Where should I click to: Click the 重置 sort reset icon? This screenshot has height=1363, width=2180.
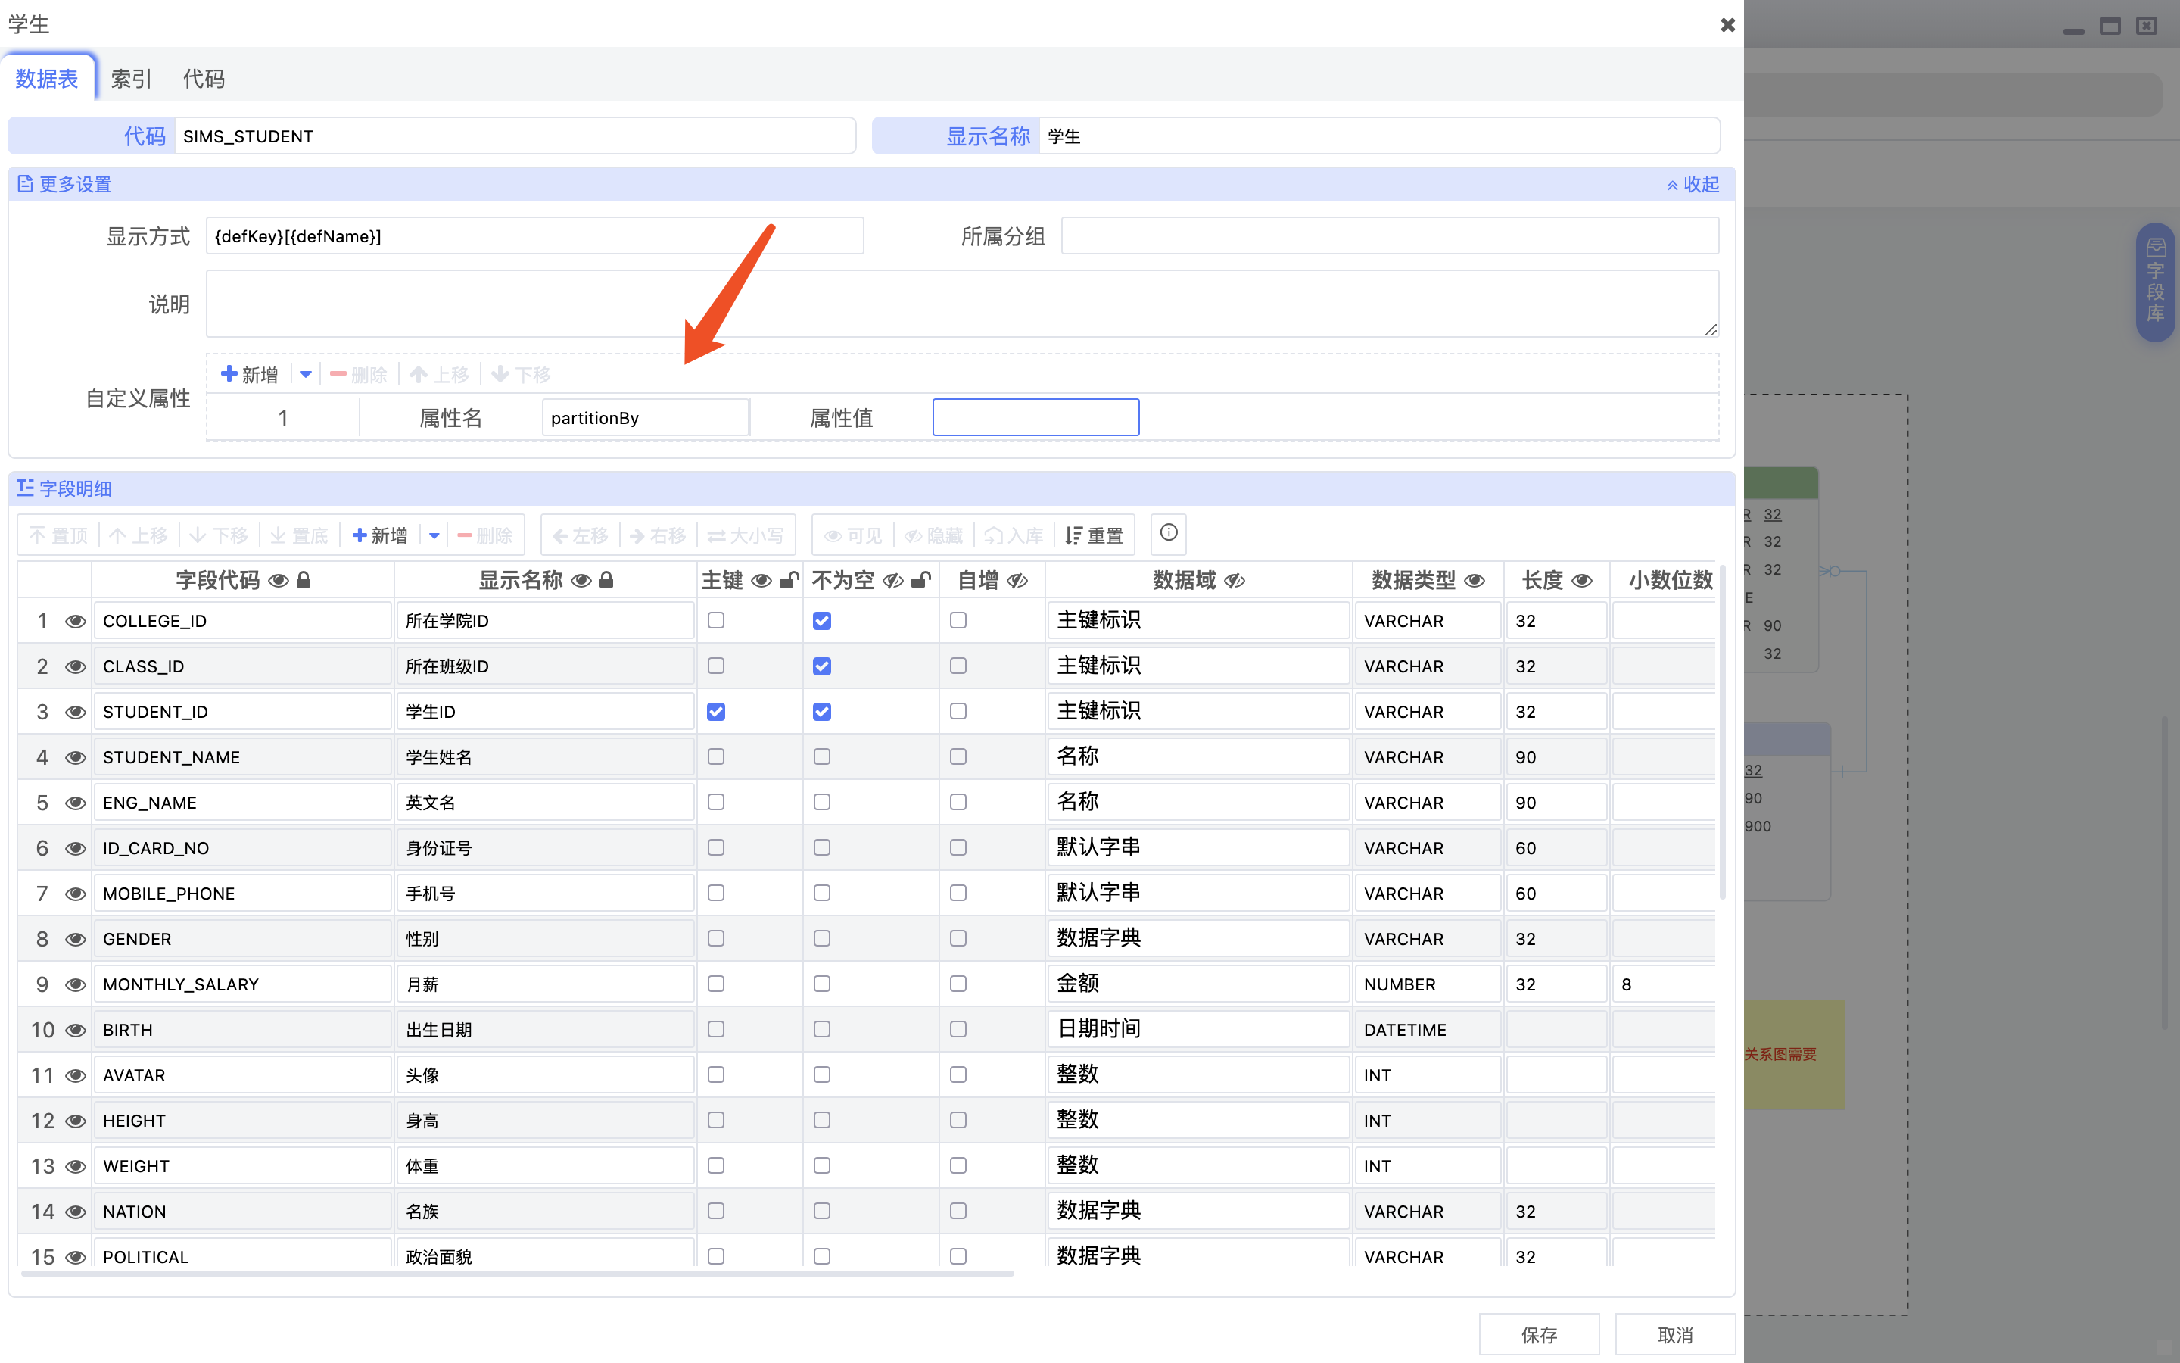[x=1074, y=535]
